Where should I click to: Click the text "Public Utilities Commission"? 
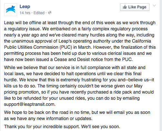(31, 47)
